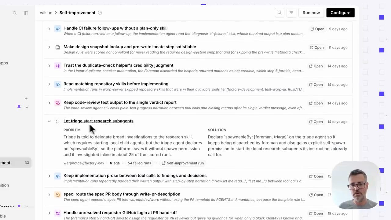Collapse the Let triage start research subagents row

tap(49, 122)
